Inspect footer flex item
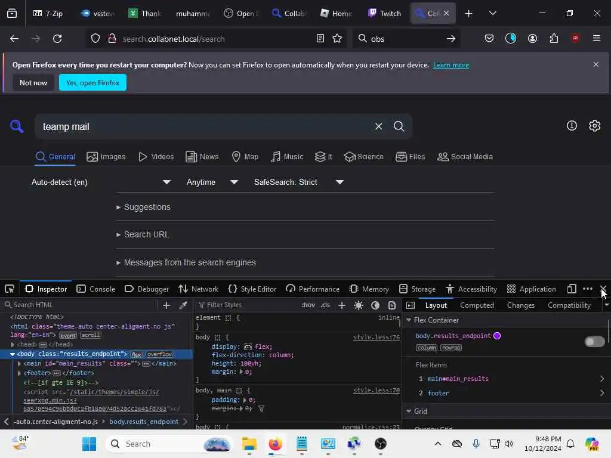 pos(511,393)
